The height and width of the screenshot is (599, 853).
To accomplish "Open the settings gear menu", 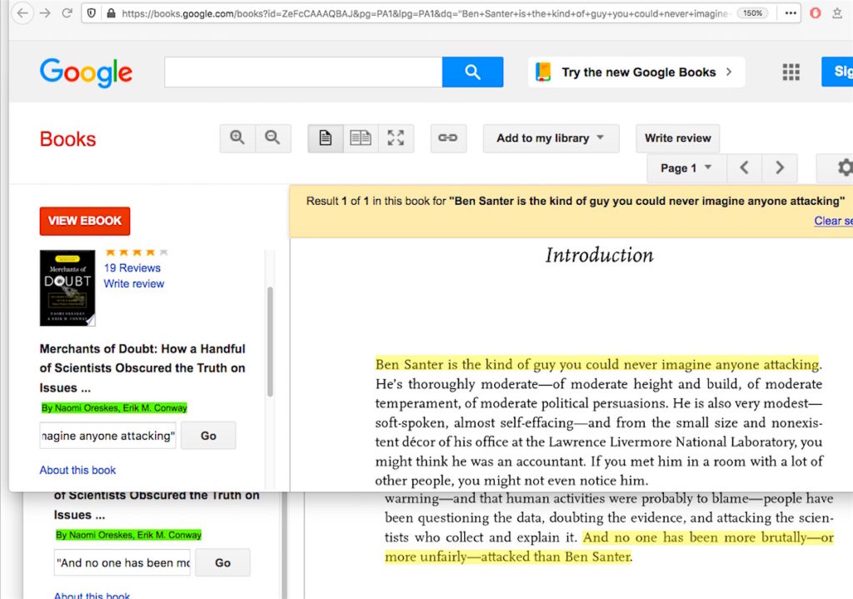I will click(843, 168).
